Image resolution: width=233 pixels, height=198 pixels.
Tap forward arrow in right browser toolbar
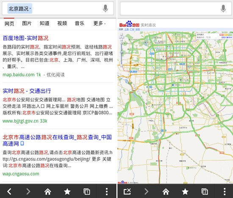[147, 192]
